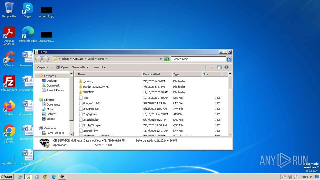Open the Acrobat Reader DC shortcut
Image resolution: width=320 pixels, height=180 pixels.
tap(9, 36)
